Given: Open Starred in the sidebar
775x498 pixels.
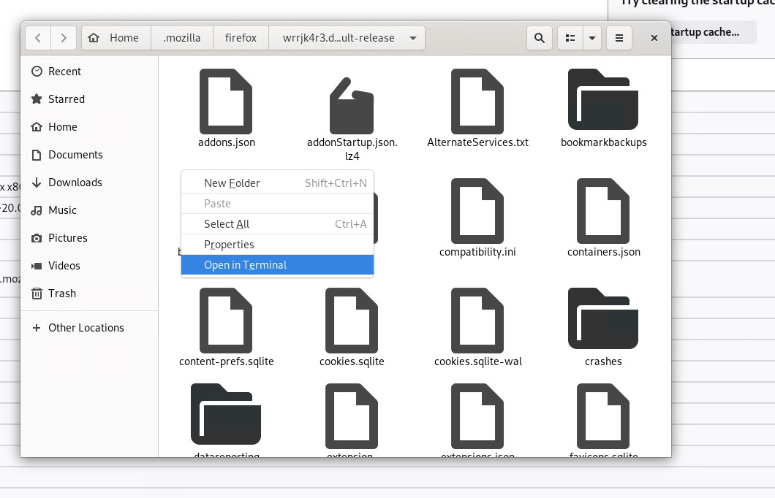Looking at the screenshot, I should pos(66,99).
